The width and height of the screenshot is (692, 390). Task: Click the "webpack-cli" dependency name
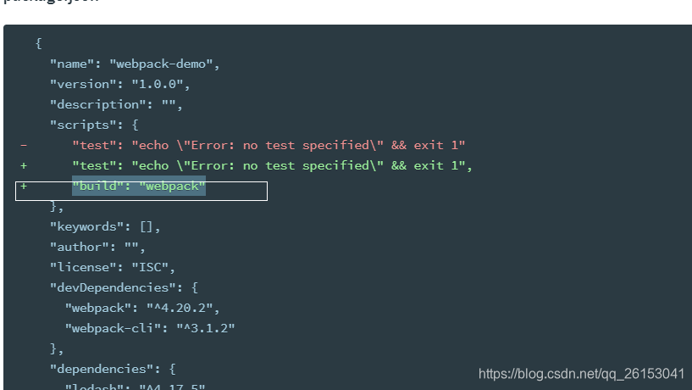pyautogui.click(x=113, y=328)
